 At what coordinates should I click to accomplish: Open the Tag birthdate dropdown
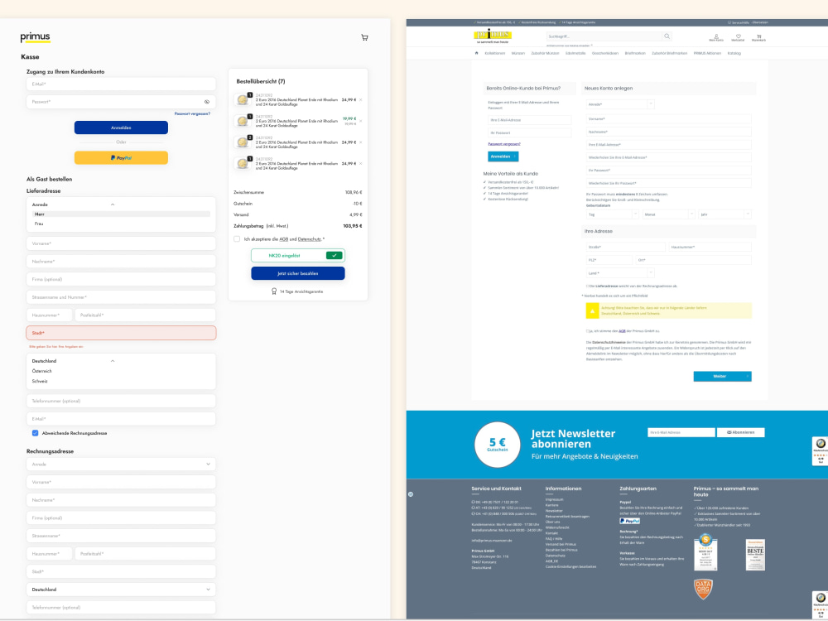coord(612,214)
